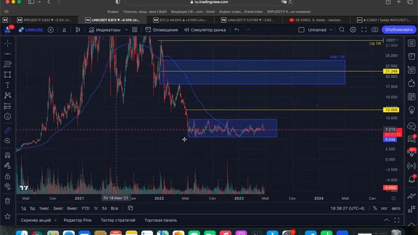Set range to 1д
Screen dimensions: 418x235
click(x=24, y=208)
